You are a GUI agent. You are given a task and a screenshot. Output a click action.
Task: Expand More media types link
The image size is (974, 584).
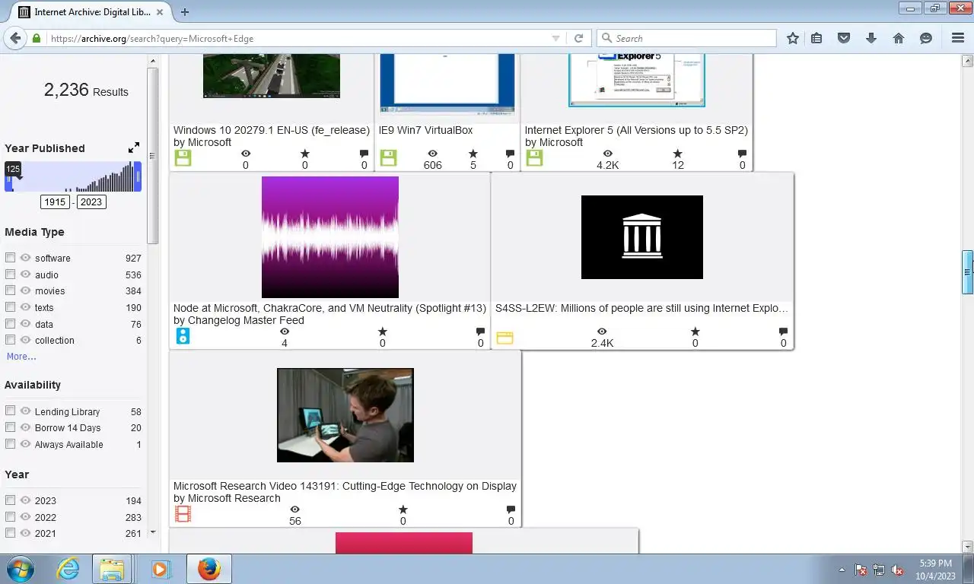tap(21, 357)
